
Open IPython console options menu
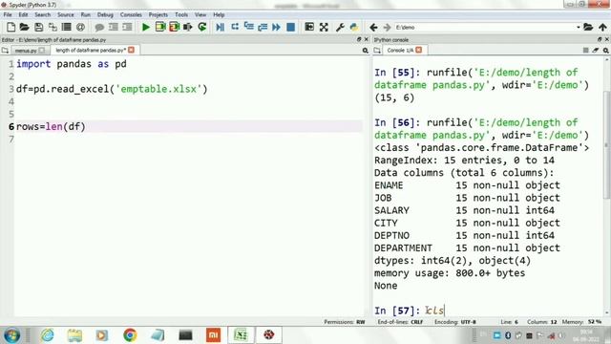click(x=606, y=51)
